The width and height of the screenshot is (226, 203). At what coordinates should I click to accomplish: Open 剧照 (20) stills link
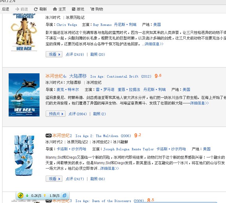[98, 54]
